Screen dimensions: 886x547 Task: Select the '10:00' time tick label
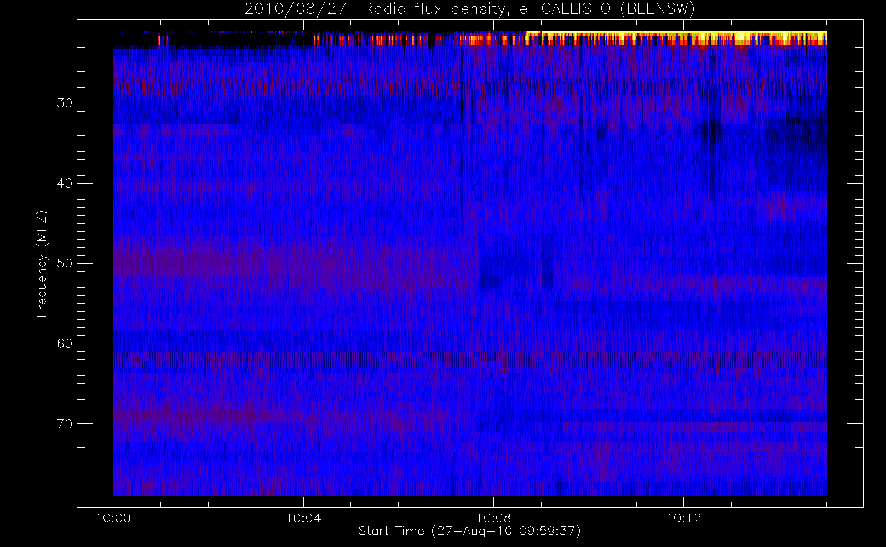point(113,518)
